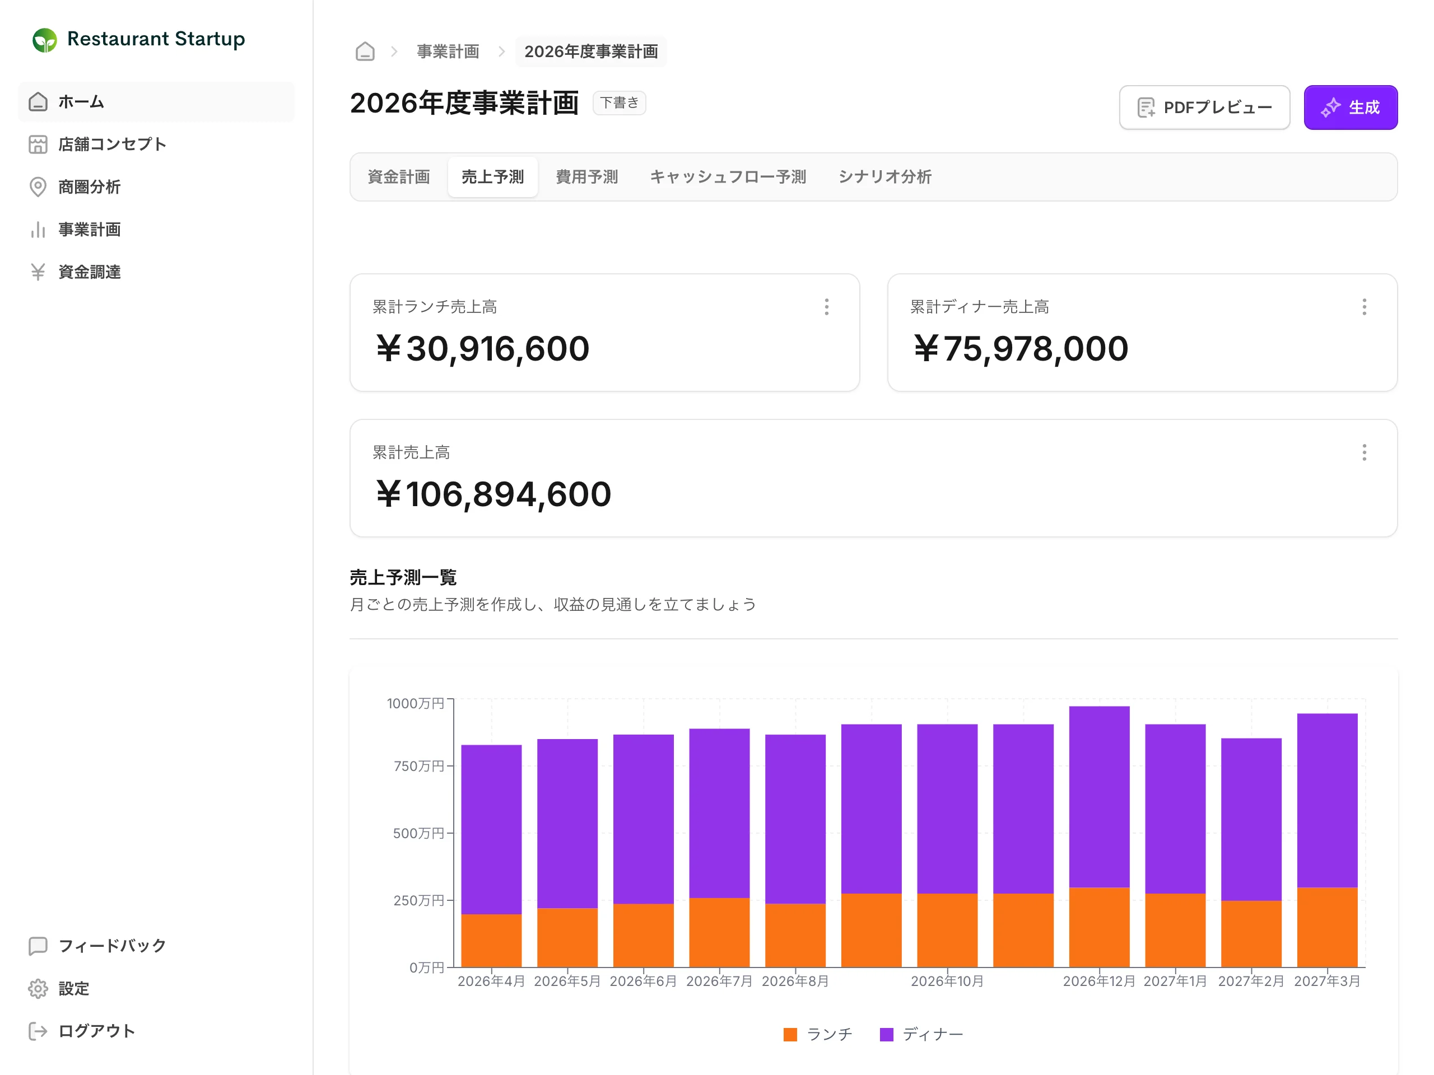1434x1075 pixels.
Task: Switch to the 費用予測 tab
Action: pyautogui.click(x=586, y=177)
